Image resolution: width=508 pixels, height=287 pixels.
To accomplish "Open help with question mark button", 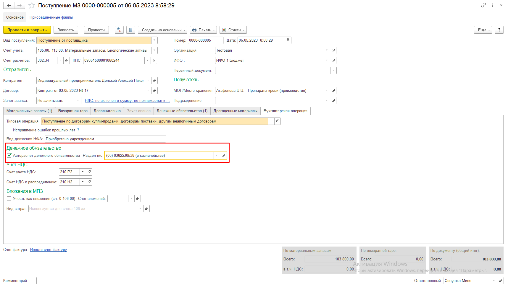I will [x=499, y=30].
